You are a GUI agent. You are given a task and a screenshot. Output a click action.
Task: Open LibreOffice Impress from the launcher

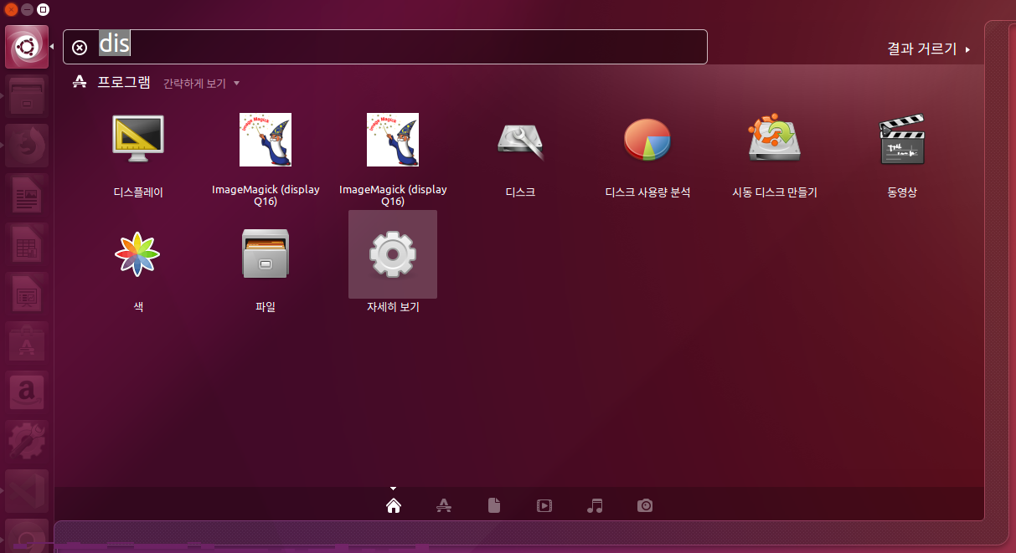[27, 294]
